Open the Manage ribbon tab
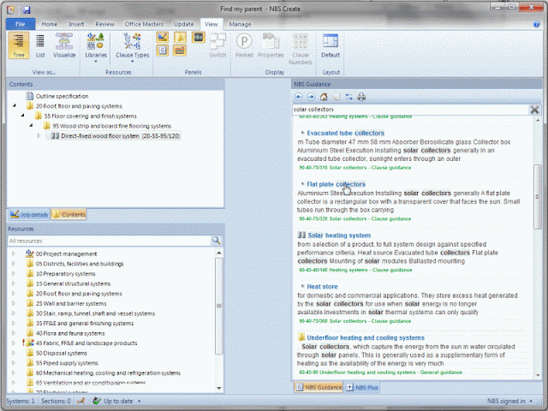 [x=240, y=24]
